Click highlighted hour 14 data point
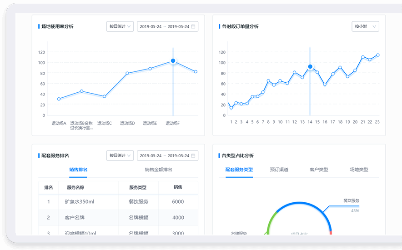Image resolution: width=402 pixels, height=250 pixels. [310, 67]
